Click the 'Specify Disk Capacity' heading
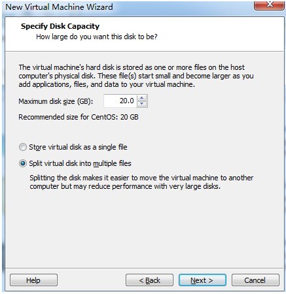This screenshot has width=286, height=294. pyautogui.click(x=60, y=26)
